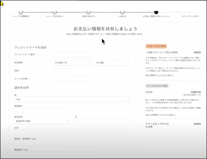Click the grey あとで支払予定の手数料 badge
The height and width of the screenshot is (159, 207).
(157, 86)
